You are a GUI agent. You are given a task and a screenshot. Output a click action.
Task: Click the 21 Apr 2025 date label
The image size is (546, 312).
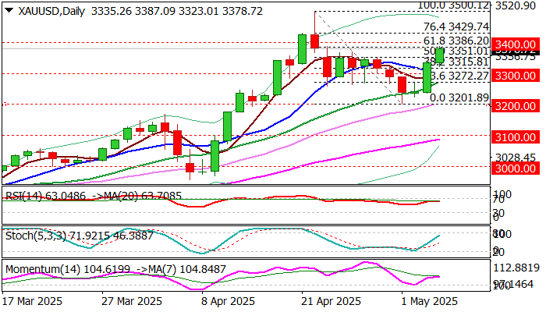[331, 301]
